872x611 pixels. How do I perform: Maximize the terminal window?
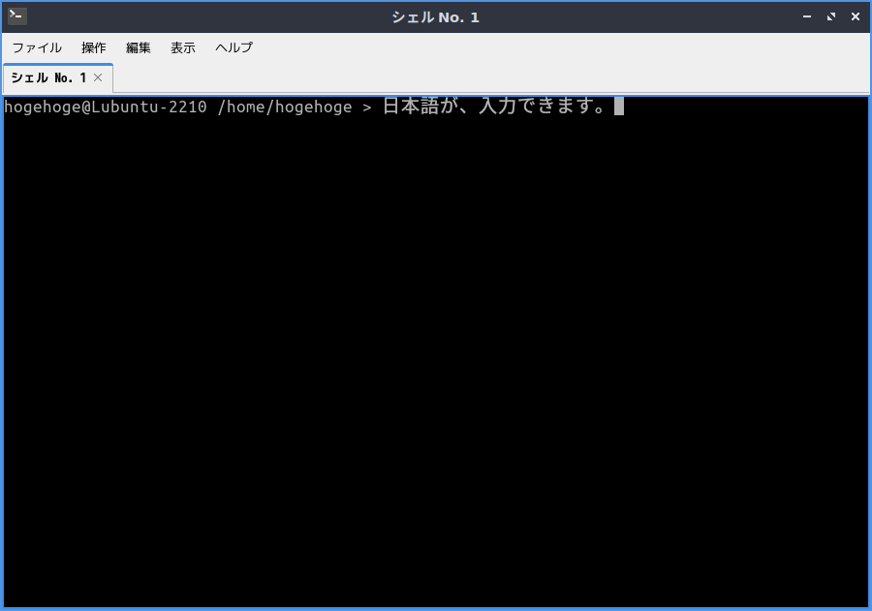pyautogui.click(x=831, y=16)
